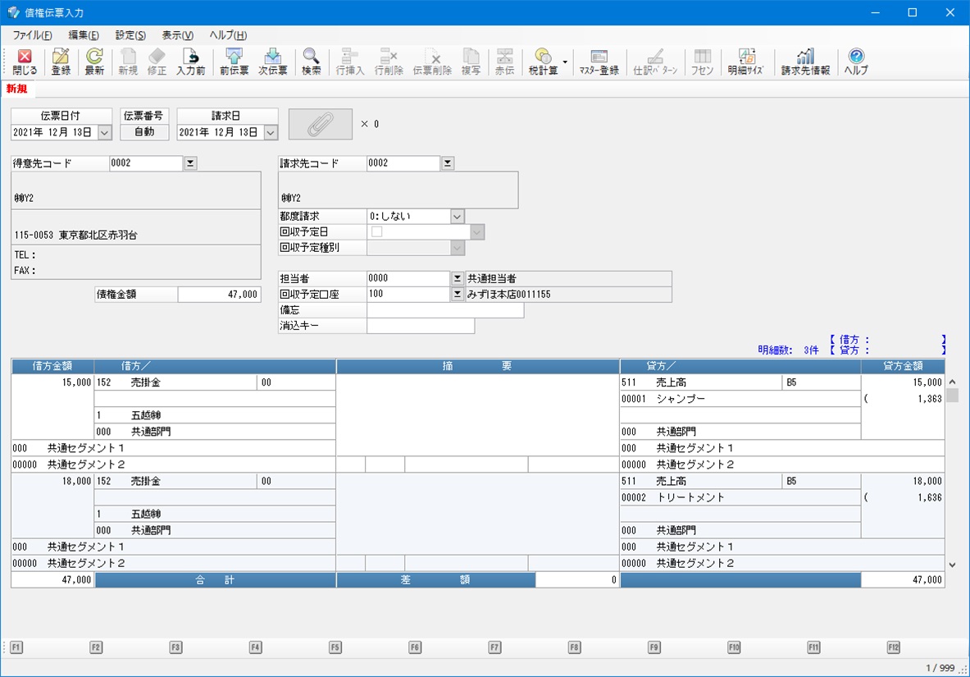The width and height of the screenshot is (970, 677).
Task: Click the F1 function key button
Action: 16,647
